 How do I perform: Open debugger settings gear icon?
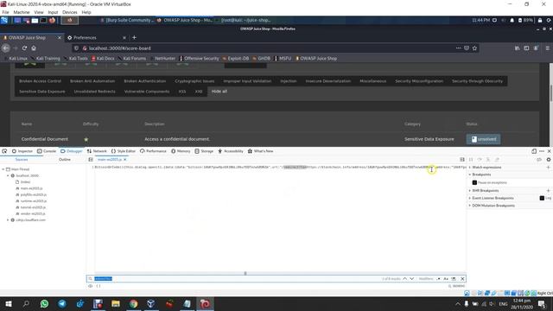(x=549, y=159)
